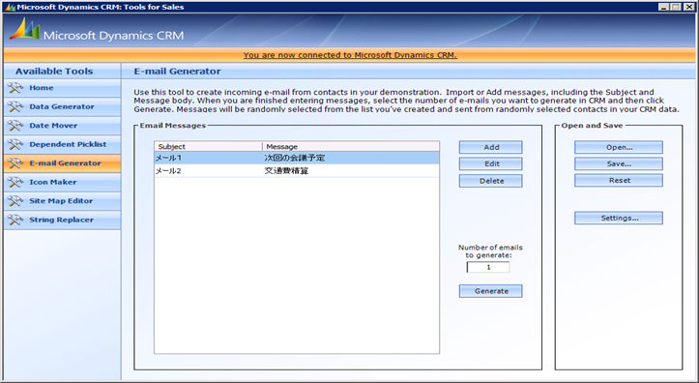Select Dependent Picklist in Available Tools

click(x=63, y=144)
